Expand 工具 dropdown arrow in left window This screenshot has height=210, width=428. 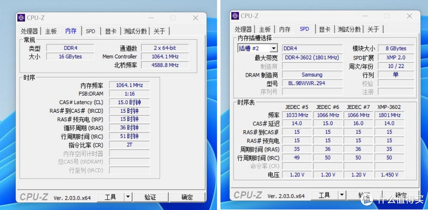[128, 197]
